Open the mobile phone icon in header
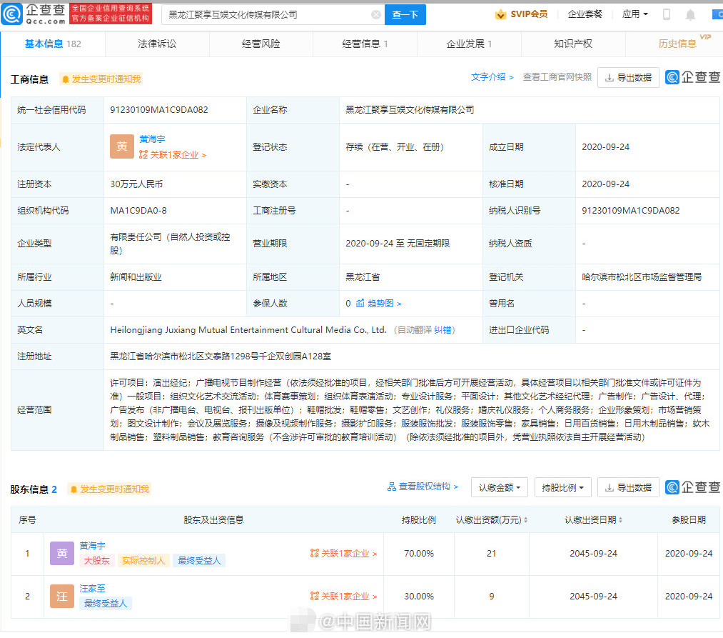Image resolution: width=723 pixels, height=638 pixels. point(667,14)
